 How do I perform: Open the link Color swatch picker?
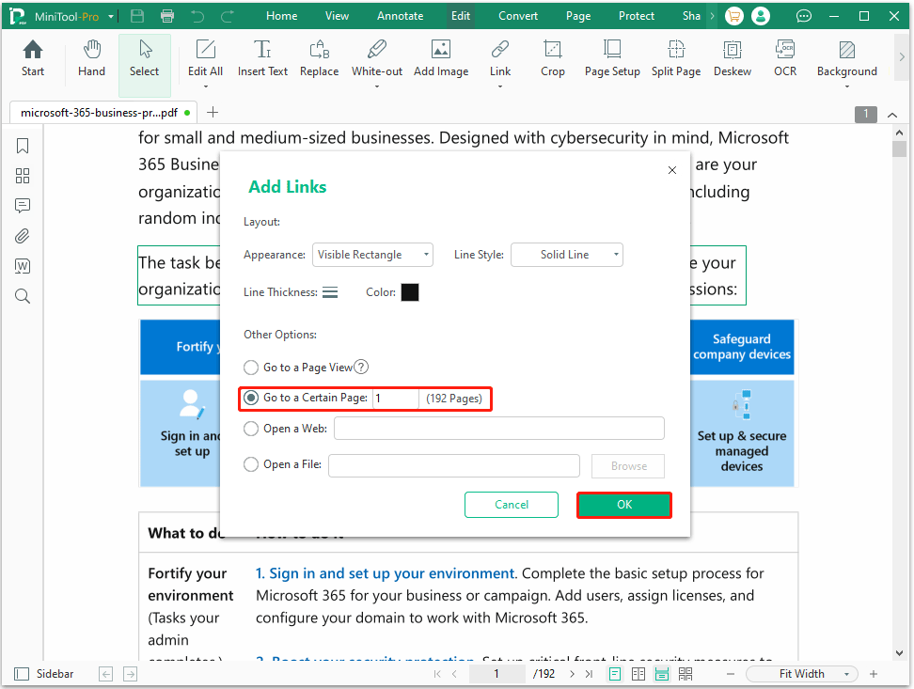click(410, 291)
